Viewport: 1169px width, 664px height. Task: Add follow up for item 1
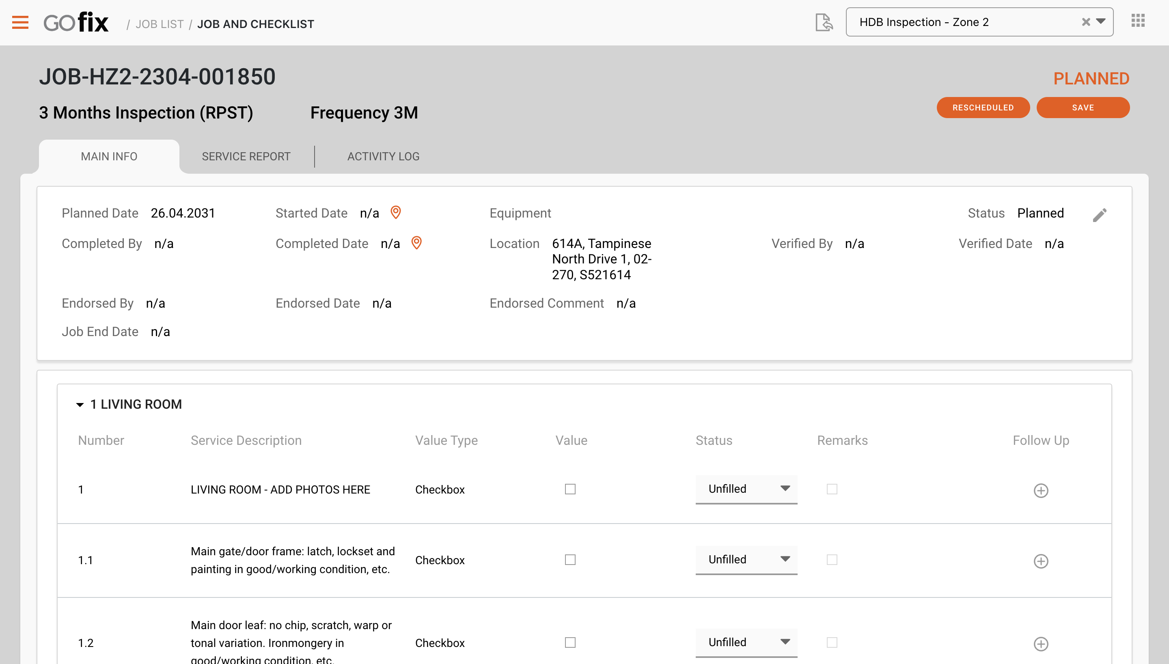point(1040,490)
